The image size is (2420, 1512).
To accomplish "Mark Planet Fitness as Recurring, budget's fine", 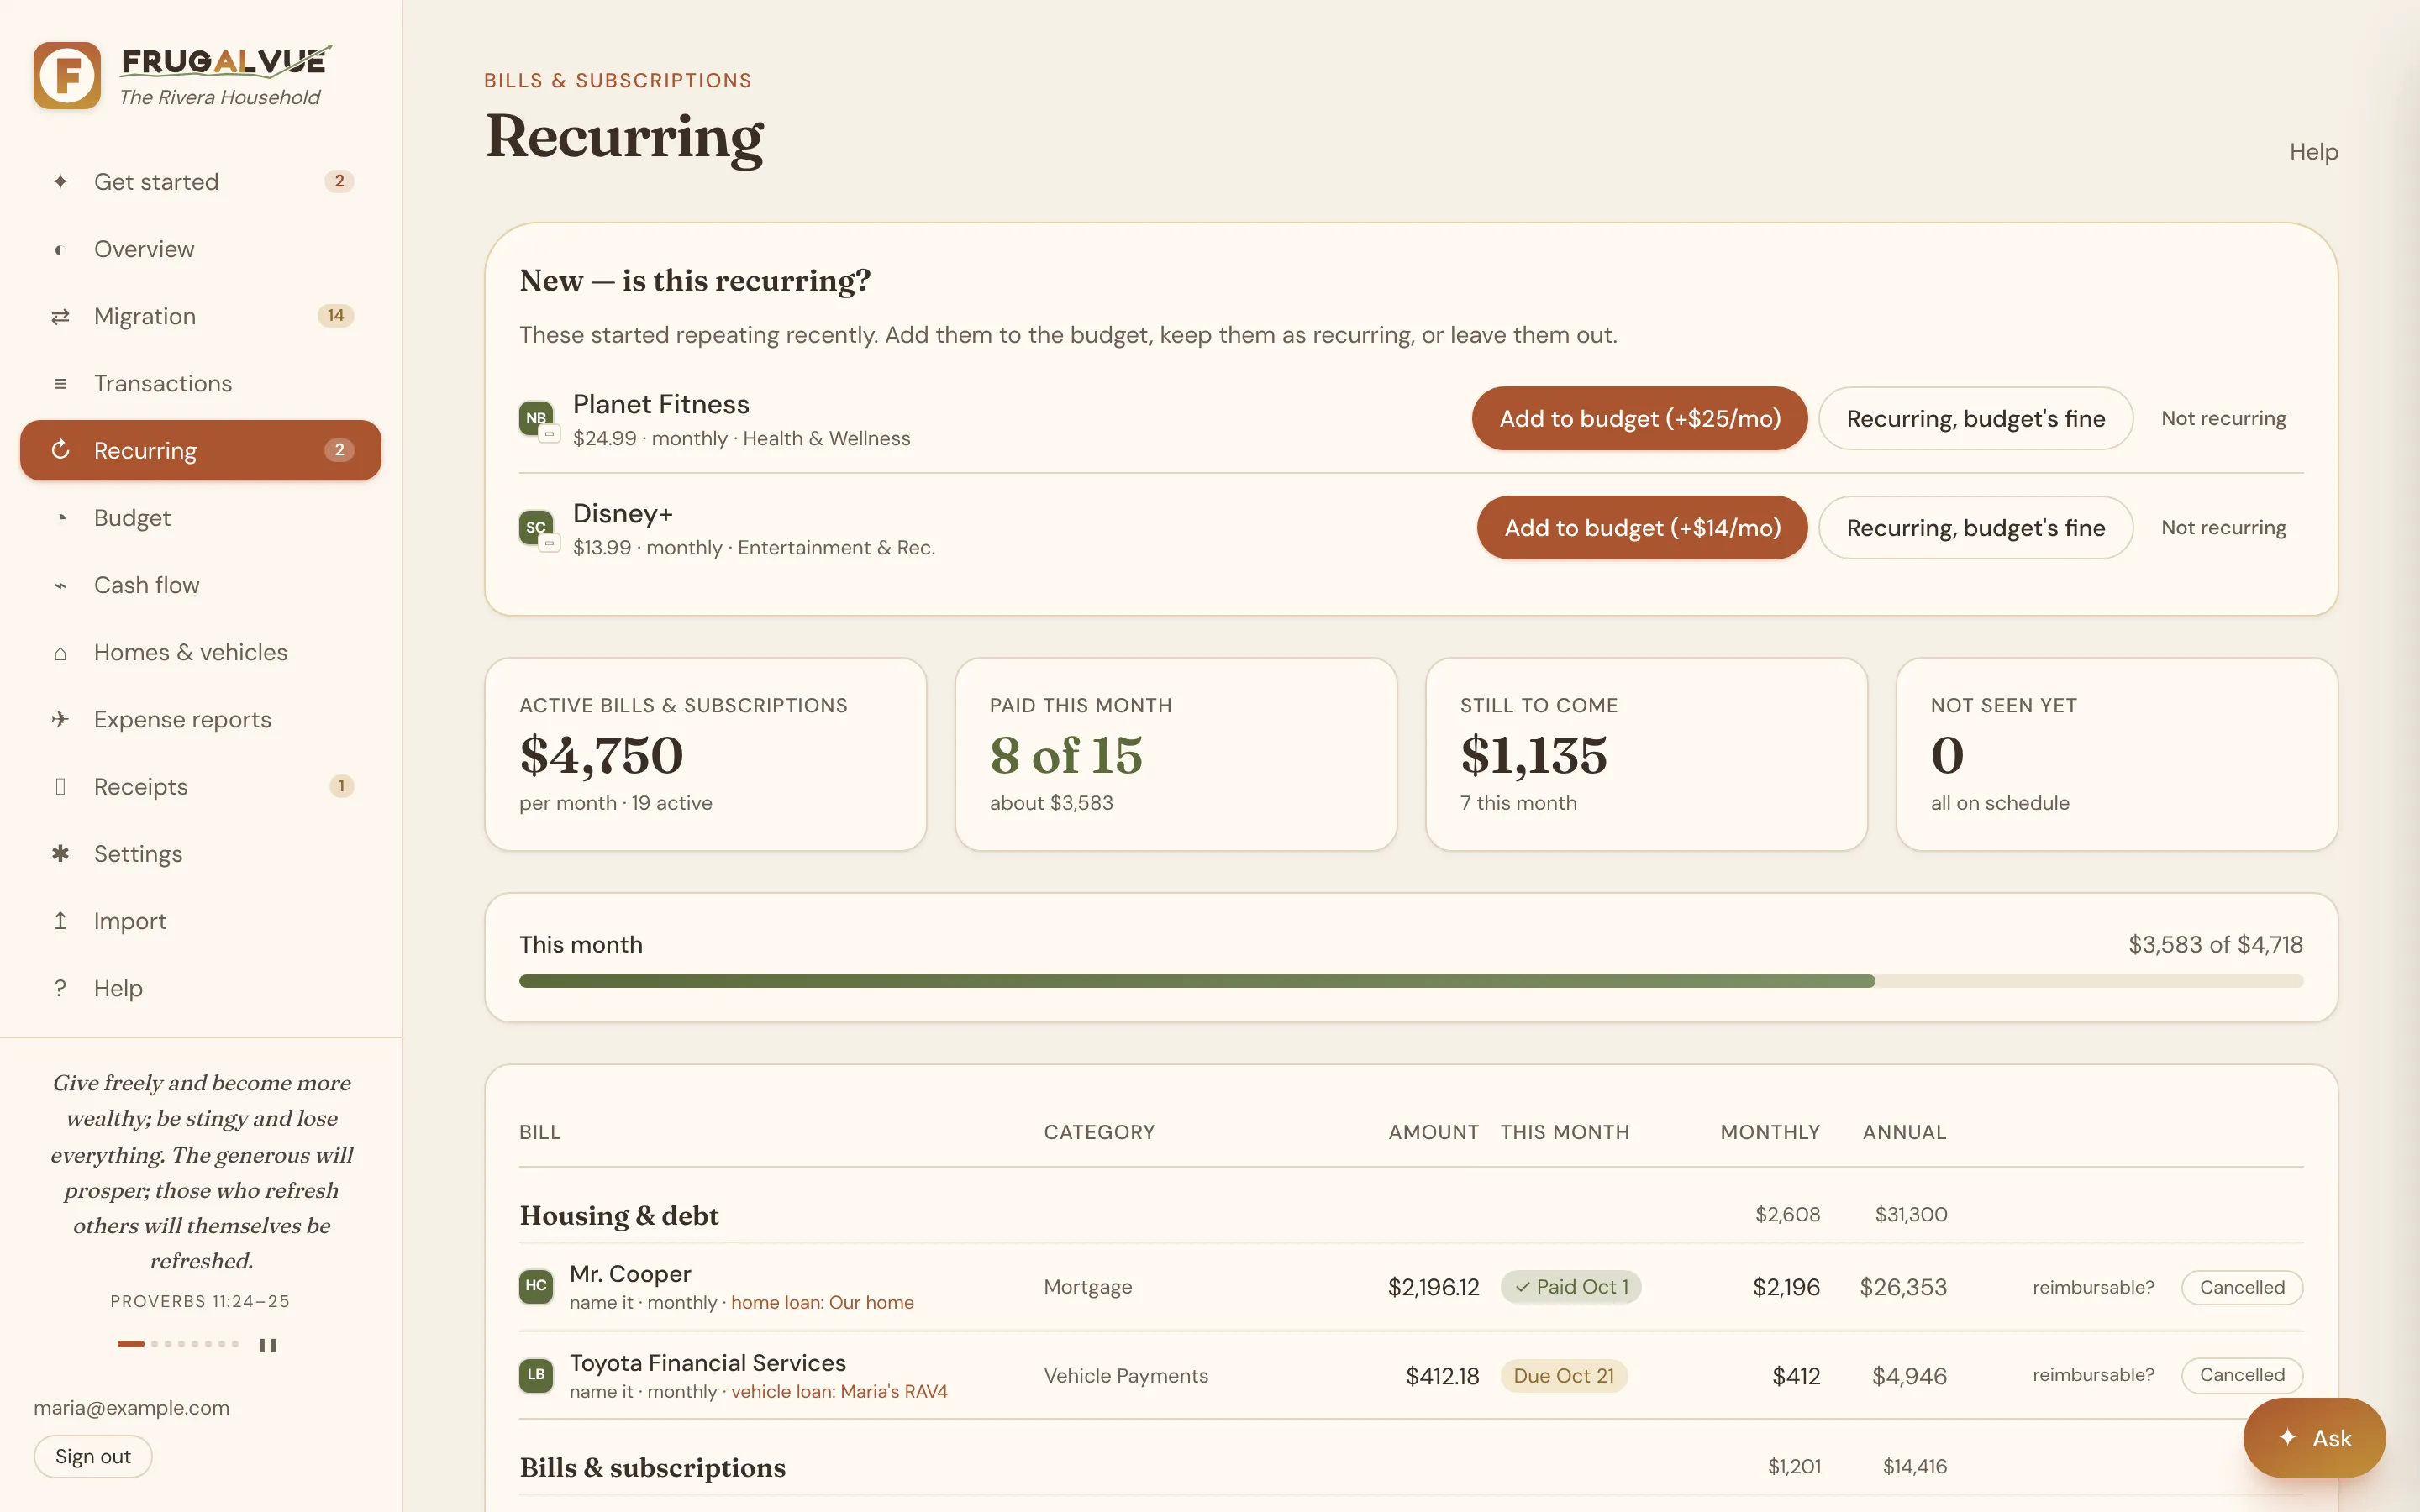I will pos(1976,418).
